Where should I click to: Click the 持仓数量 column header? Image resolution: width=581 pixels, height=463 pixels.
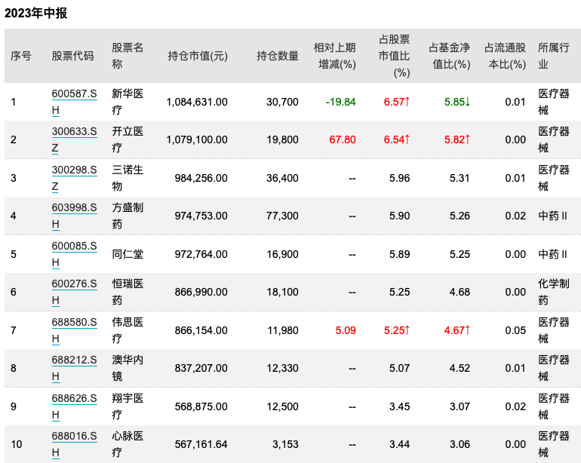[x=278, y=56]
